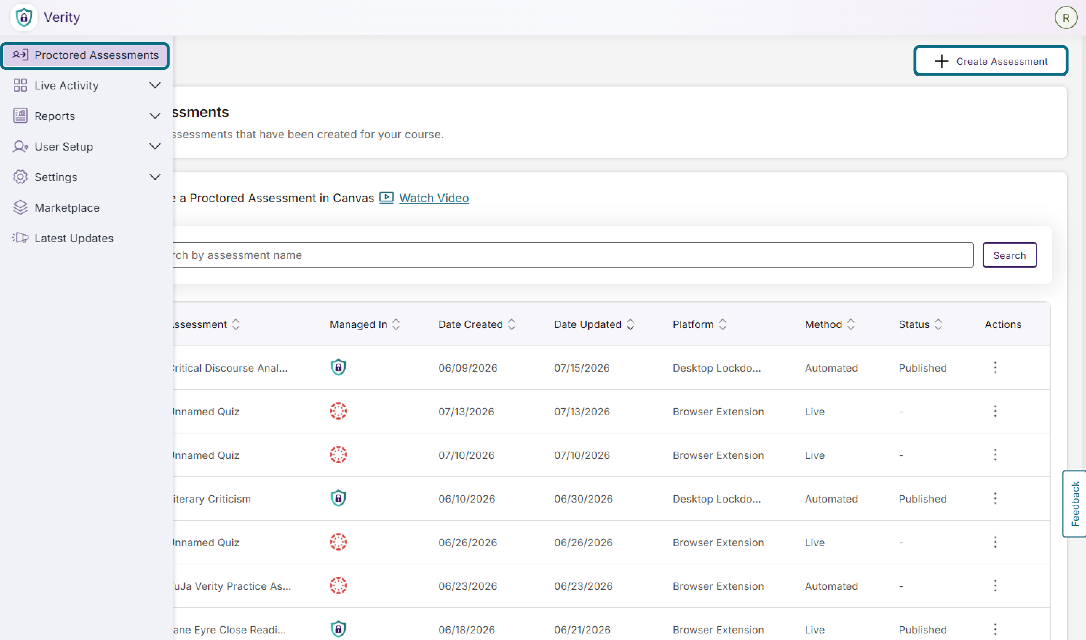Open the Marketplace page
Viewport: 1086px width, 640px height.
[67, 207]
